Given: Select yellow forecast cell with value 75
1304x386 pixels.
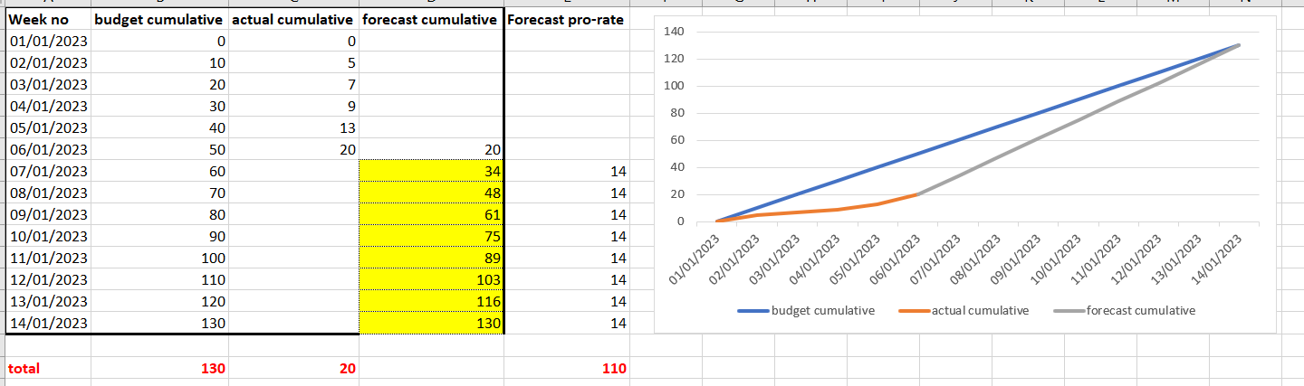Looking at the screenshot, I should 431,236.
